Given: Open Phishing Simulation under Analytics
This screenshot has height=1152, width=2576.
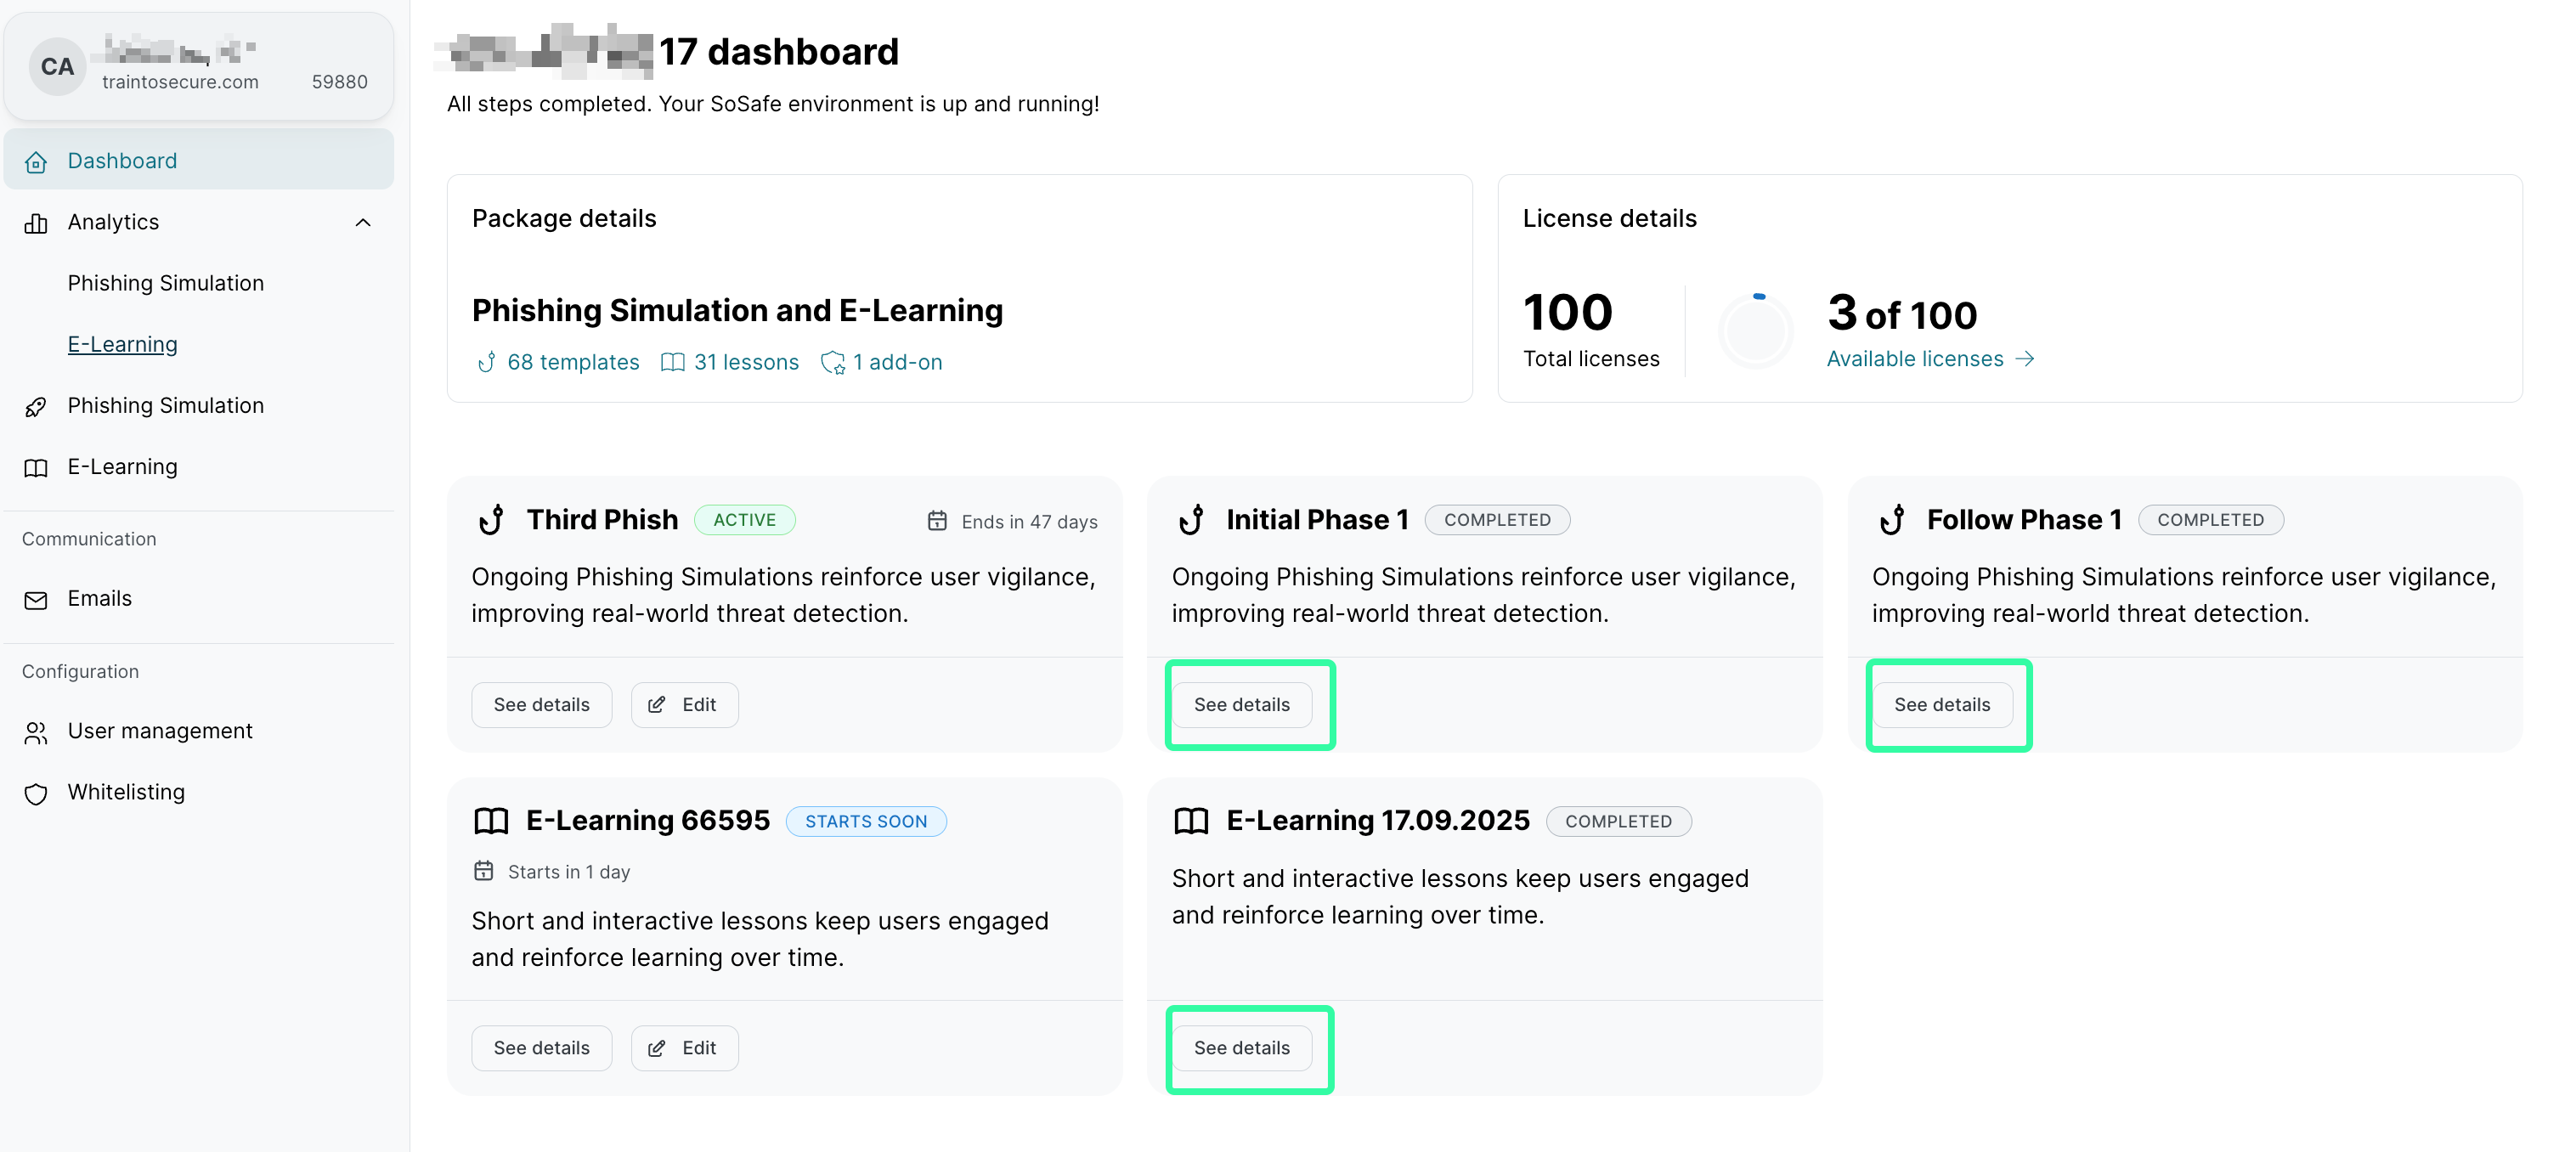Looking at the screenshot, I should [166, 283].
